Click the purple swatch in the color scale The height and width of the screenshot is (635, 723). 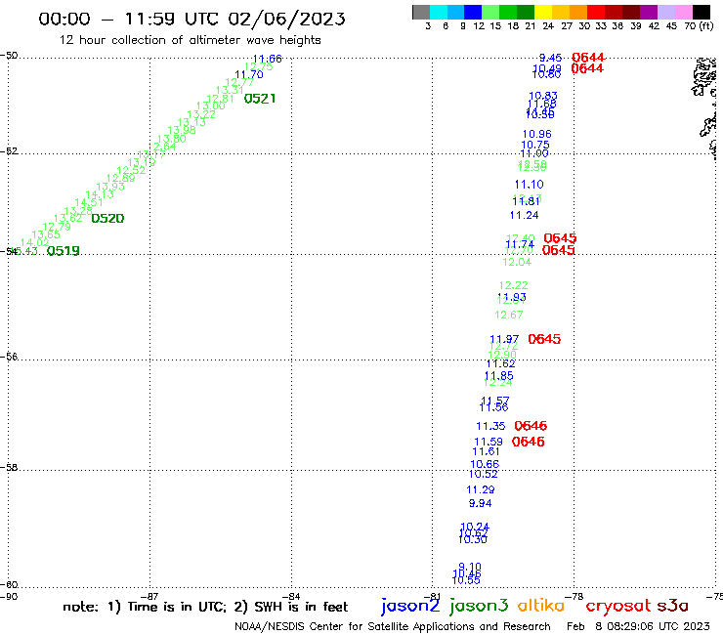click(x=648, y=12)
